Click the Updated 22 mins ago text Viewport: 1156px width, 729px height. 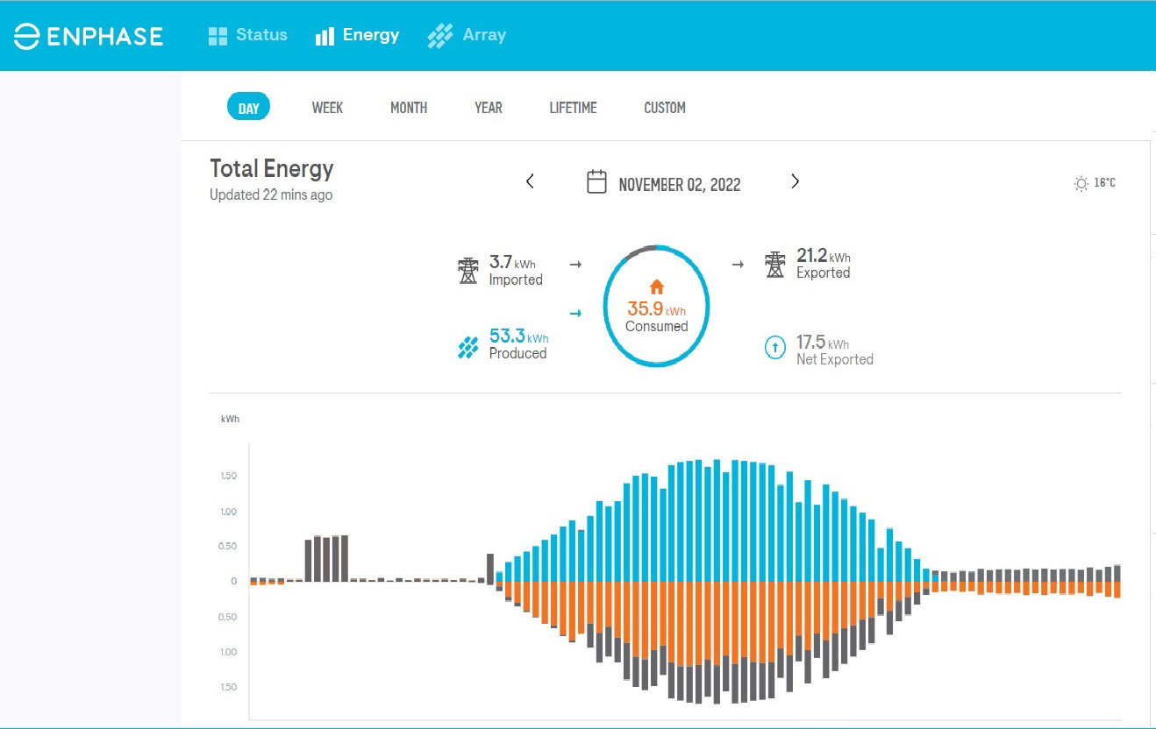(271, 195)
